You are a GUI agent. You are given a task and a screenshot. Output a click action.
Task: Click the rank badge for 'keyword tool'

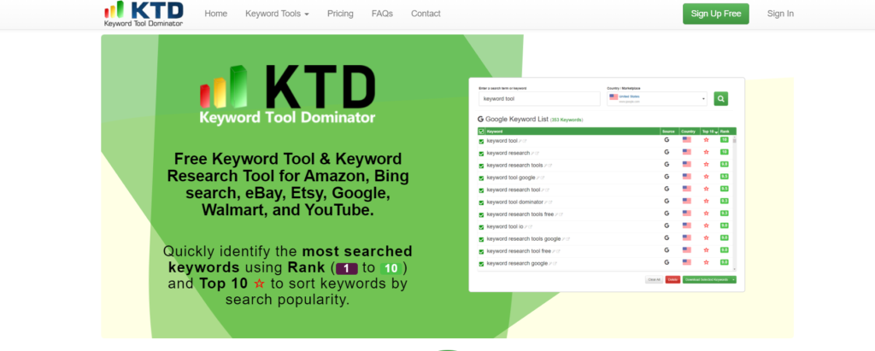click(725, 140)
